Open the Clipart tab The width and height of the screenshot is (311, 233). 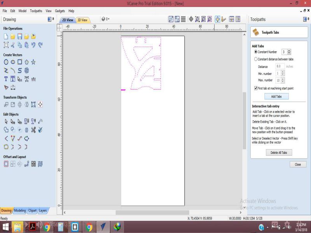32,210
